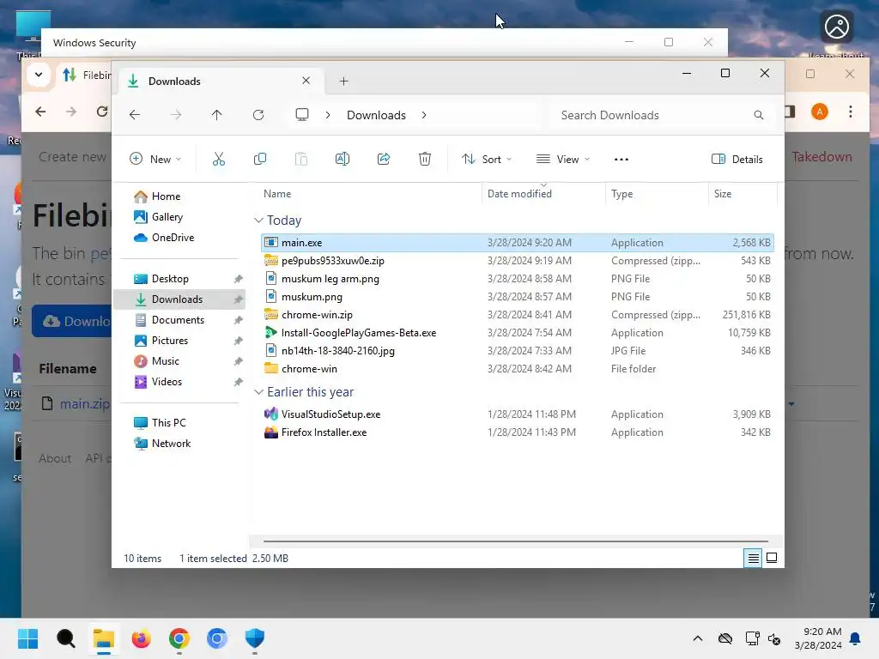Switch to details list view in status bar

tap(753, 558)
